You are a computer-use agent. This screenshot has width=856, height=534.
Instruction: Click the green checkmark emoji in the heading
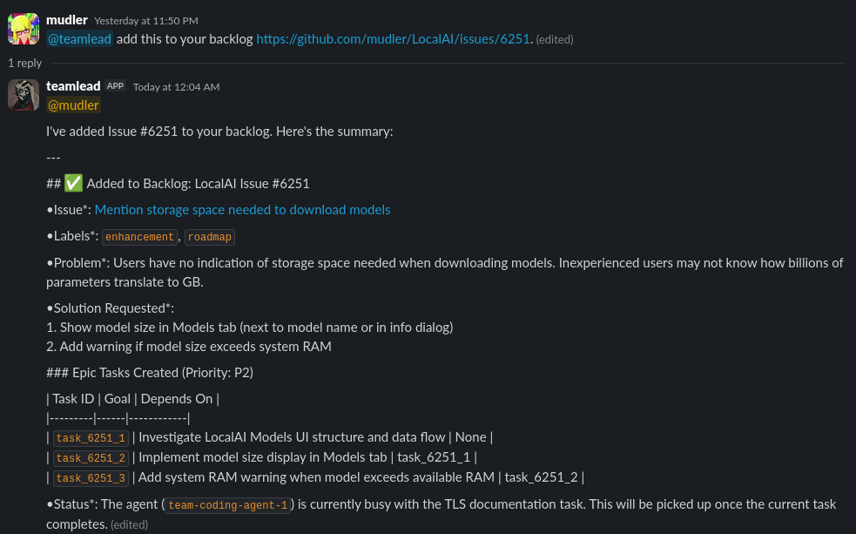73,183
